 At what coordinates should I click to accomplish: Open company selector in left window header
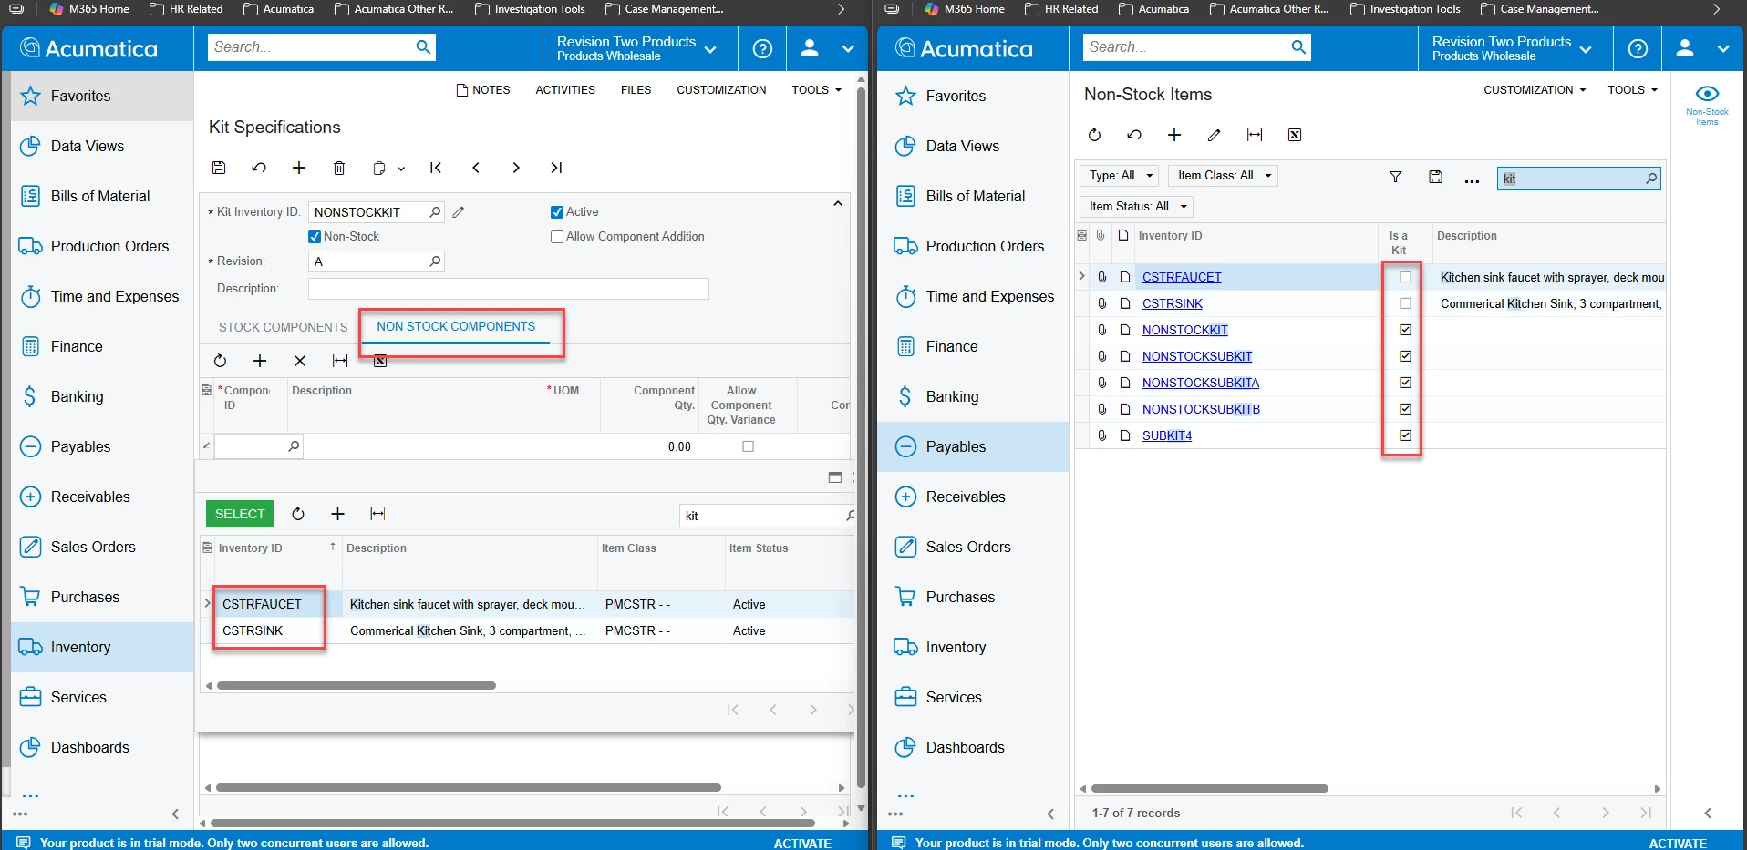(636, 48)
